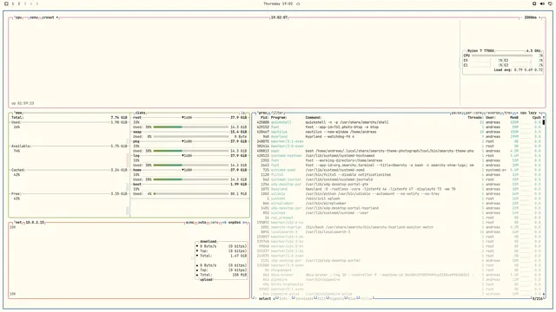Decrease update interval next to 2000ms
Viewport: 556px width, 312px height.
click(521, 17)
